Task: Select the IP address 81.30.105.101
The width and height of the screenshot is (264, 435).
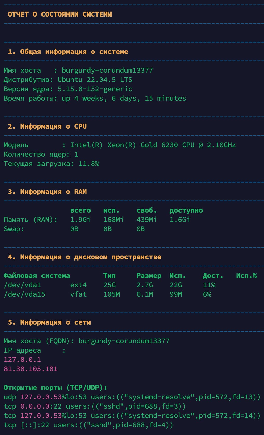Action: tap(31, 369)
